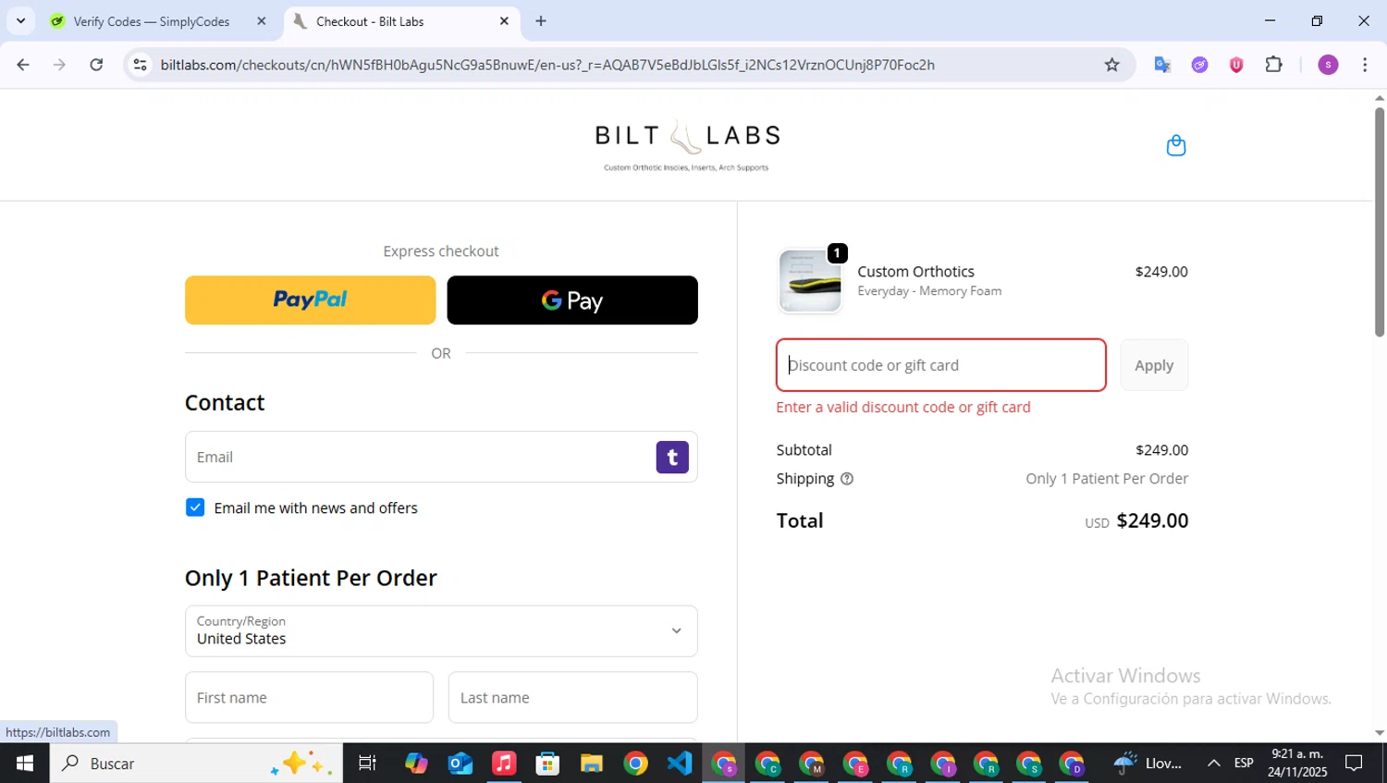This screenshot has height=783, width=1387.
Task: Open File Explorer from the taskbar
Action: coord(592,764)
